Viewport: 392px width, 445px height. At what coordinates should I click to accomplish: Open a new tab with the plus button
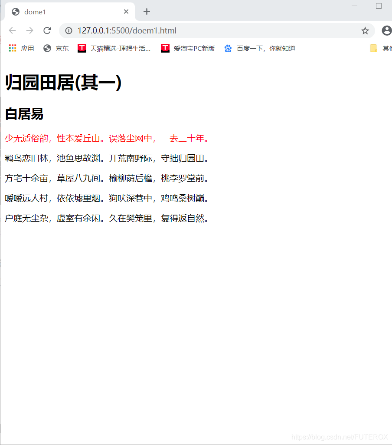pyautogui.click(x=147, y=12)
